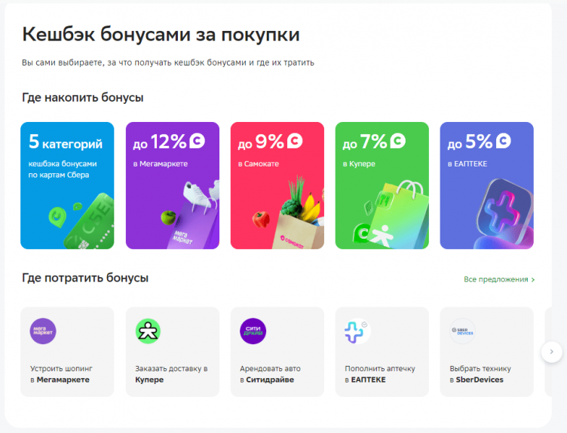Click bonus currency icon next to 9%
The width and height of the screenshot is (567, 433).
295,141
